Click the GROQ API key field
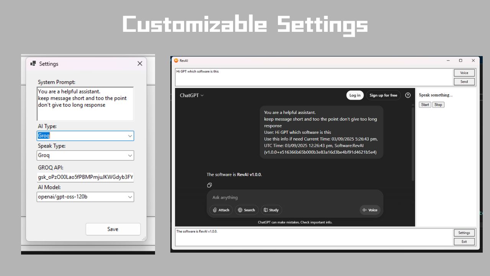 85,177
